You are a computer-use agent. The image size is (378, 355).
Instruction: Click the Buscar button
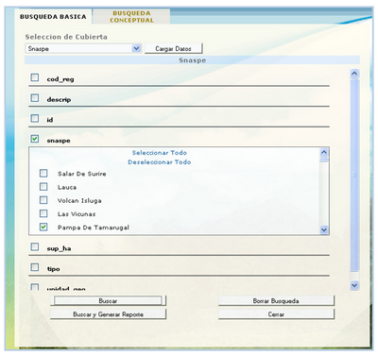pos(108,301)
